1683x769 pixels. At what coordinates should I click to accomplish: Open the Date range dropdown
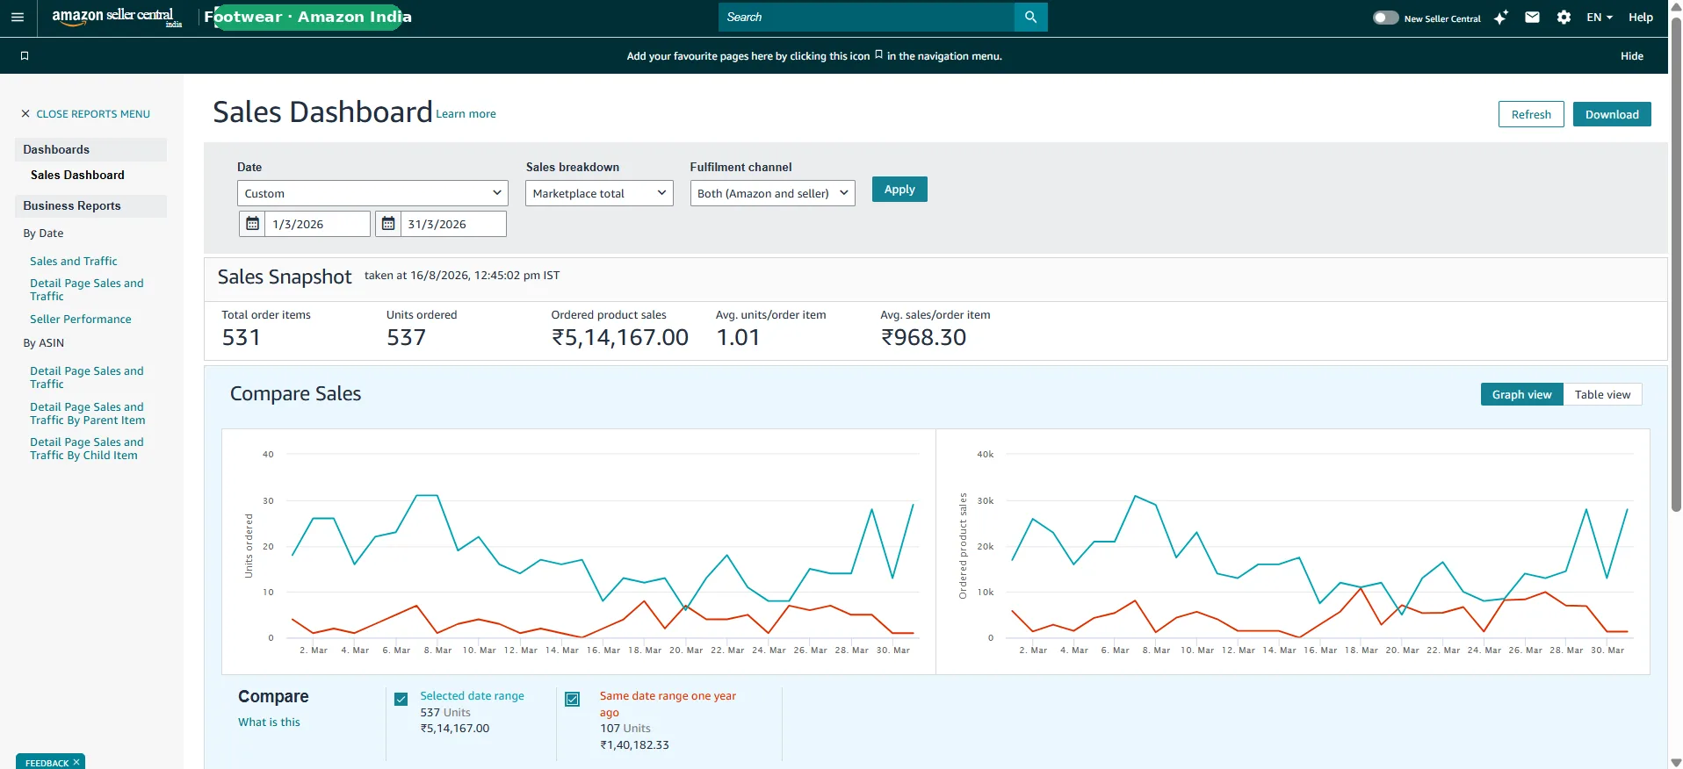[x=372, y=193]
